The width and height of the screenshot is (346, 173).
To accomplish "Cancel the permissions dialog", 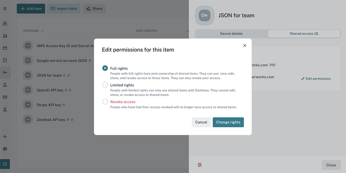I will point(201,122).
